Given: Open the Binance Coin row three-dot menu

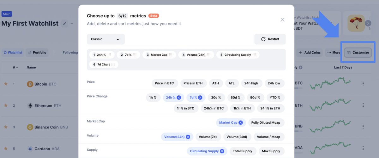Looking at the screenshot, I should (x=363, y=127).
